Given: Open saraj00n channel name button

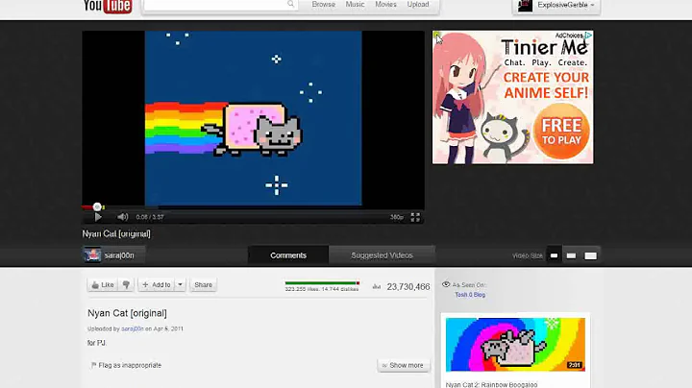Looking at the screenshot, I should pyautogui.click(x=119, y=255).
